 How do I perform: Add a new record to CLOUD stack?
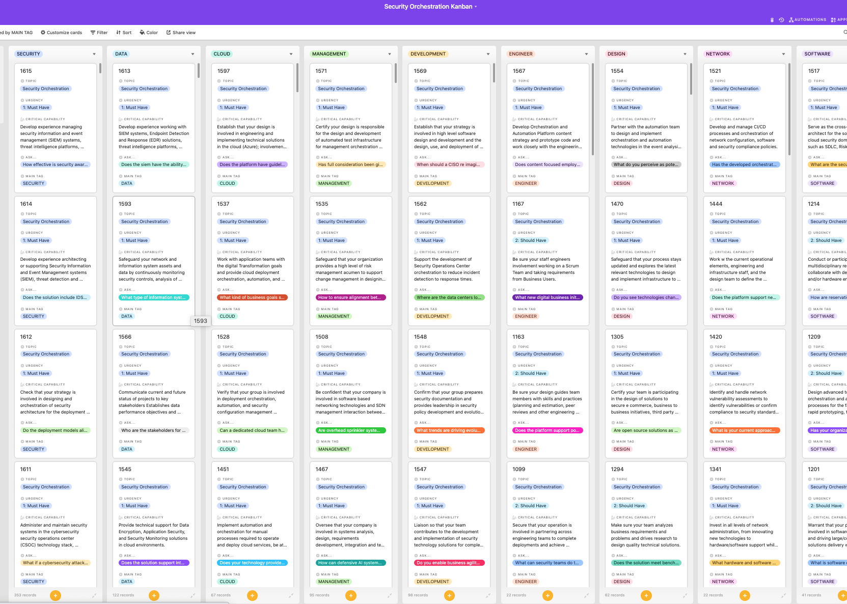point(252,595)
